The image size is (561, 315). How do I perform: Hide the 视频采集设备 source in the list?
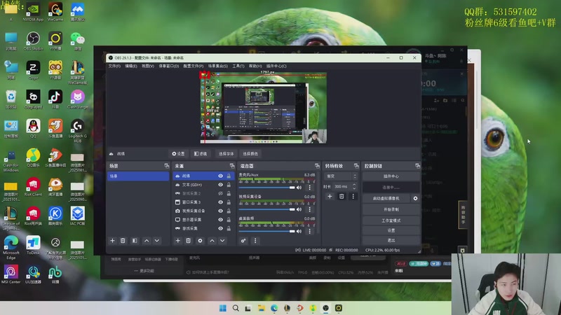[x=220, y=211]
